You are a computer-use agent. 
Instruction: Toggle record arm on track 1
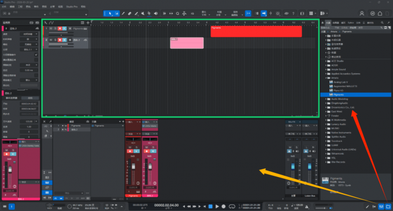click(x=60, y=29)
